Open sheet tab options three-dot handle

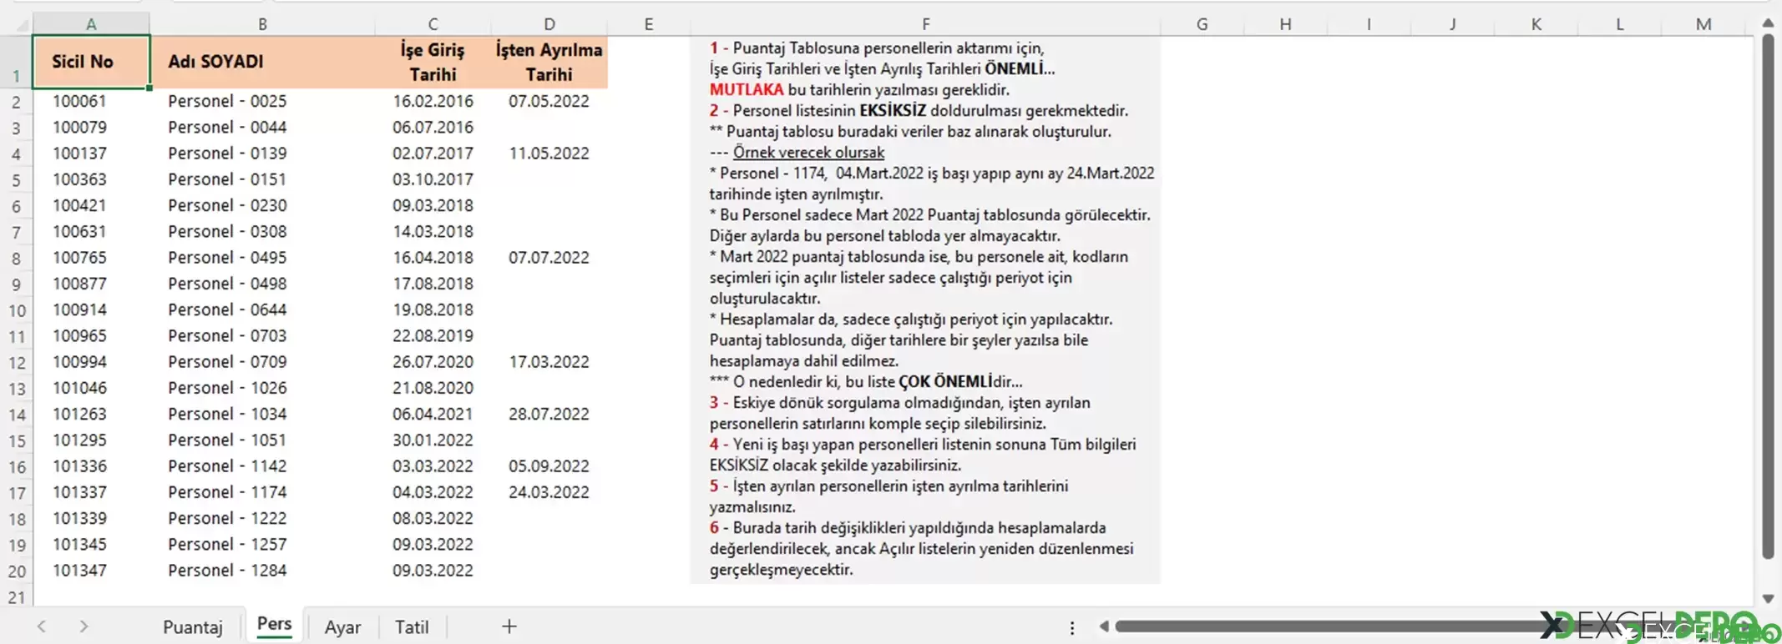click(x=1072, y=627)
